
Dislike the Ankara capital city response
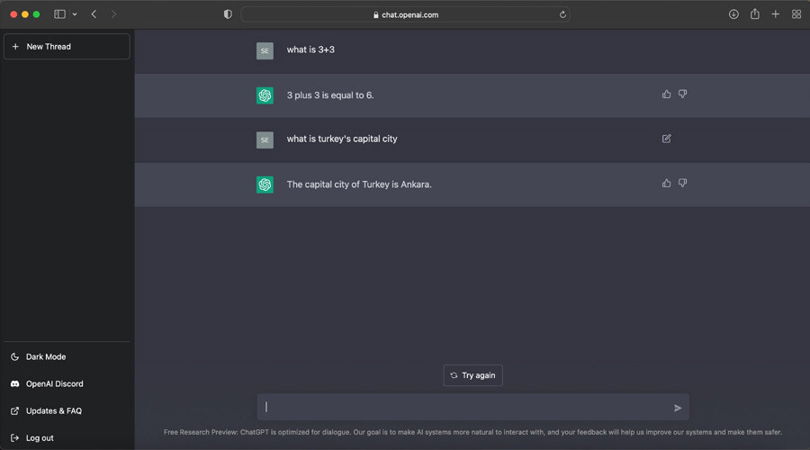click(x=682, y=183)
